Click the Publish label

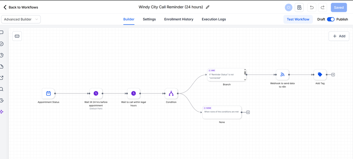pyautogui.click(x=342, y=19)
